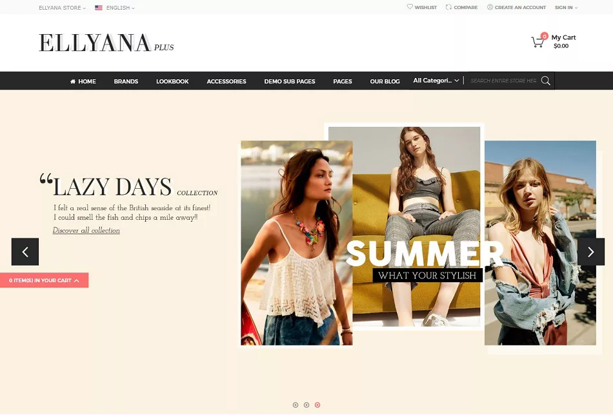
Task: Expand the items in your cart bar
Action: (x=44, y=280)
